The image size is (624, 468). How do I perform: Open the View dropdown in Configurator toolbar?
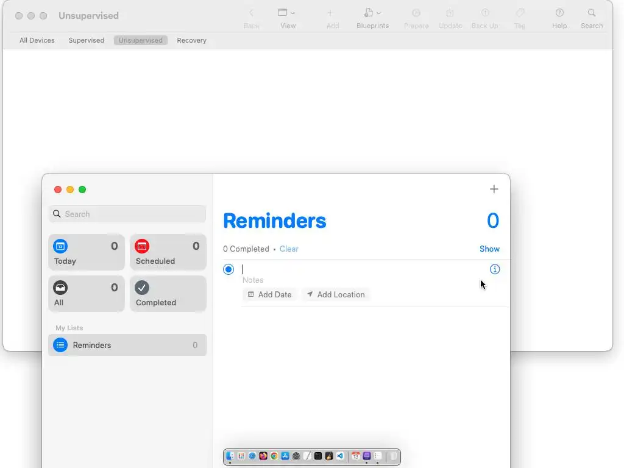(x=288, y=18)
